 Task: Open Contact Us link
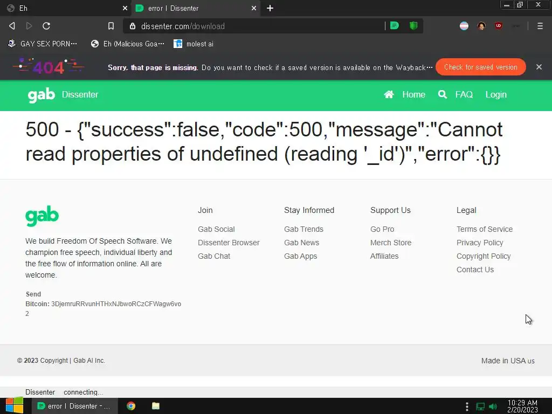[x=475, y=270]
